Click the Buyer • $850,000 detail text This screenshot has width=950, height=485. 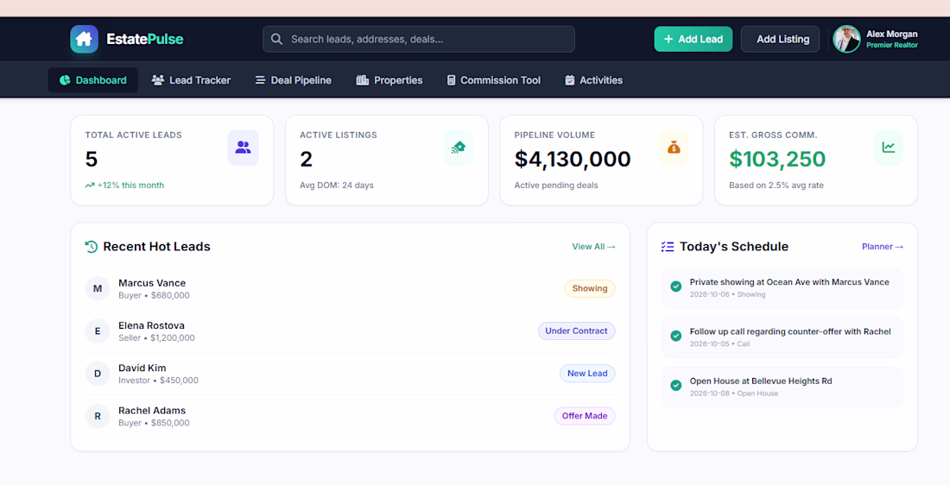154,423
